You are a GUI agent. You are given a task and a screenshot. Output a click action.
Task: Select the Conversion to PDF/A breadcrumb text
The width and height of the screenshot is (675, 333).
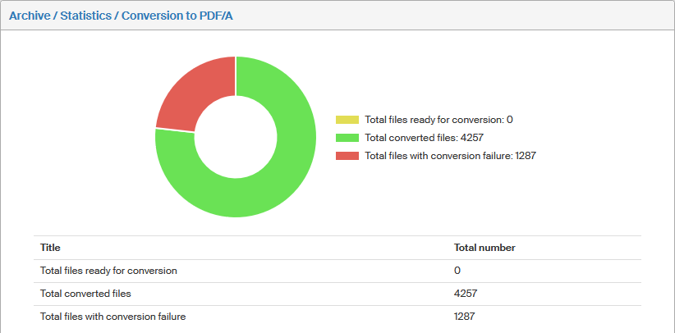(177, 16)
